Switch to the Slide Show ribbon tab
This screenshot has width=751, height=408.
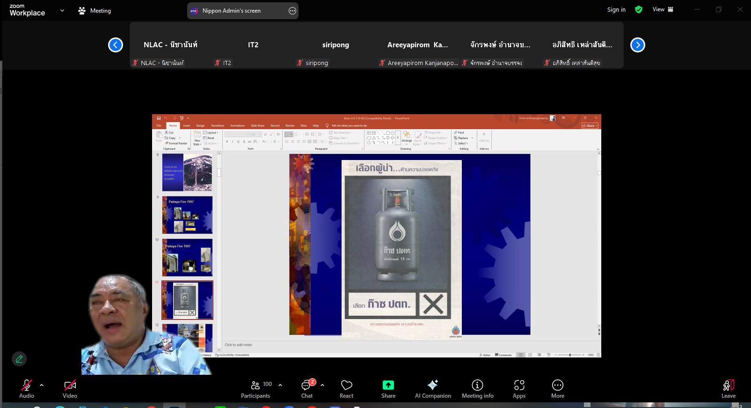tap(258, 125)
